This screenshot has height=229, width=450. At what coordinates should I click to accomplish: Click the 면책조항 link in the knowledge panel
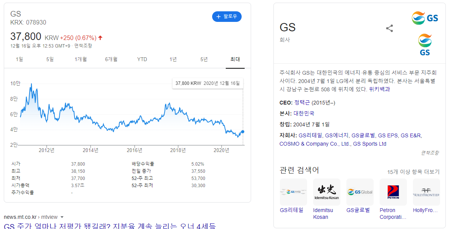point(430,153)
